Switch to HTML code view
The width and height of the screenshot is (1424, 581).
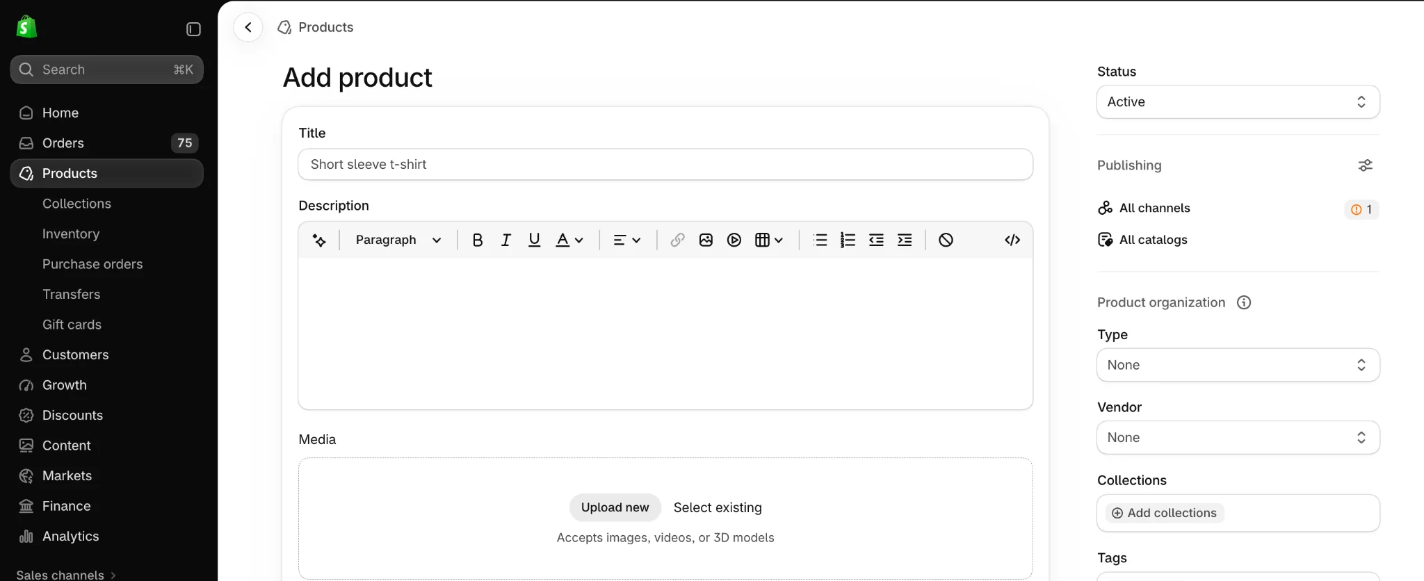[x=1012, y=240]
